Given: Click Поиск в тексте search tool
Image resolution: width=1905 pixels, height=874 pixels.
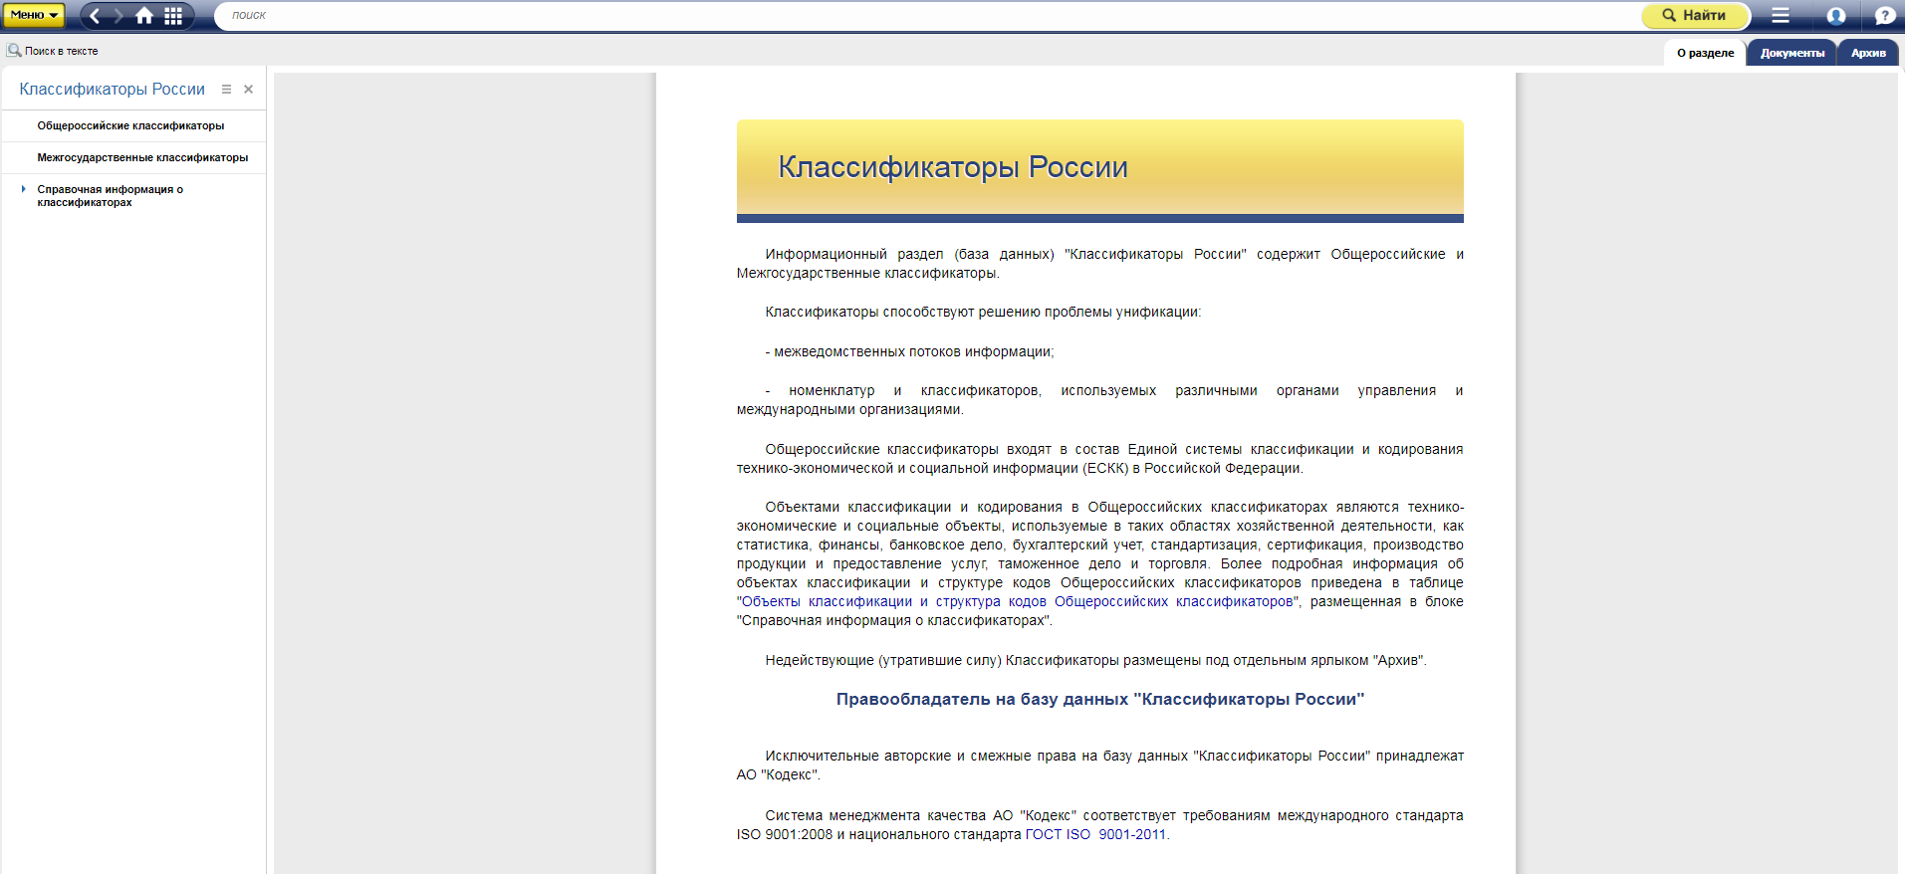Looking at the screenshot, I should 53,51.
